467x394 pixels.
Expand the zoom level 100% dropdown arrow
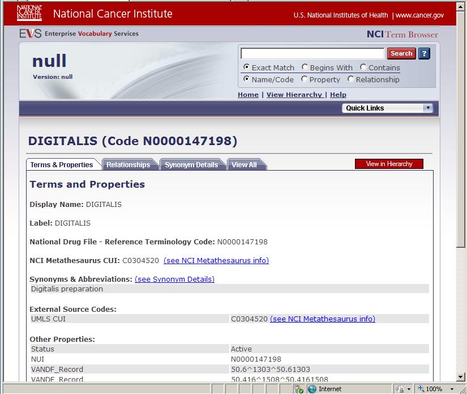pos(452,389)
